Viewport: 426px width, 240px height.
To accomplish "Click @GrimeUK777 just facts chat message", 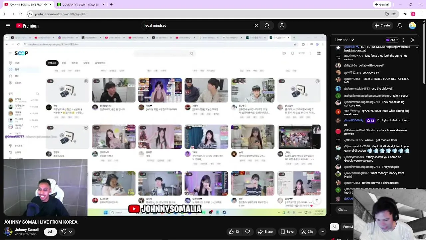I will 375,57.
